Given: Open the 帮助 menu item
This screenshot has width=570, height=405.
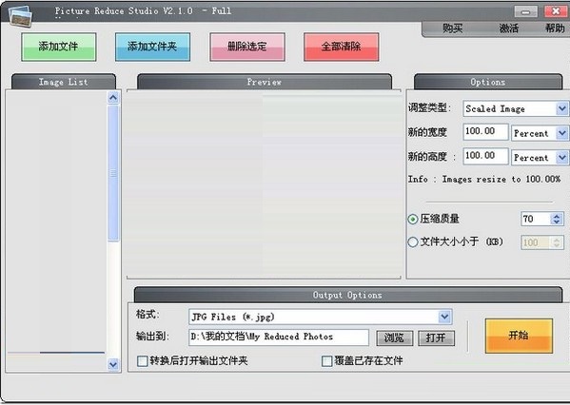Looking at the screenshot, I should [x=555, y=29].
